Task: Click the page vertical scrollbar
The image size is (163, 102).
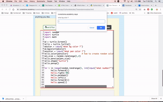Action: point(162,78)
